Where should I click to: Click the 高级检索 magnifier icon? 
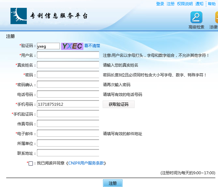196,17
